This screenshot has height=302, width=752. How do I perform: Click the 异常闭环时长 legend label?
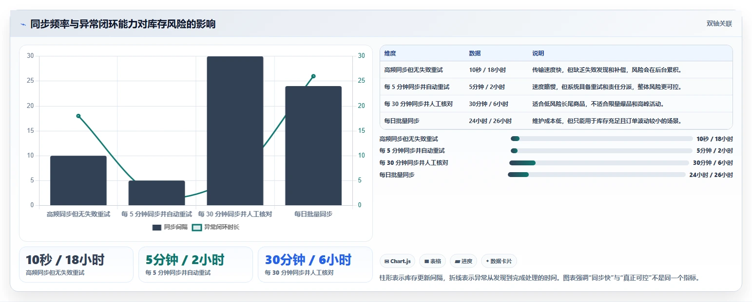pos(221,227)
